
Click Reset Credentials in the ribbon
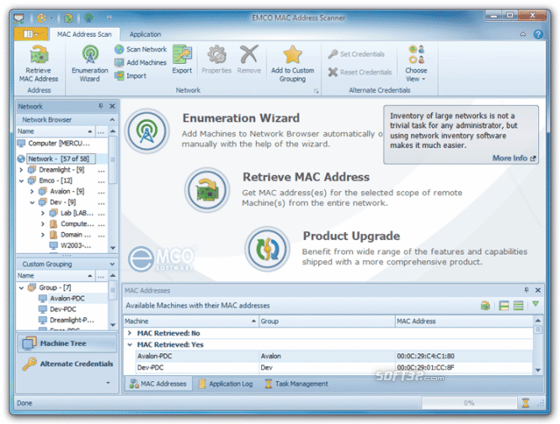pyautogui.click(x=360, y=72)
